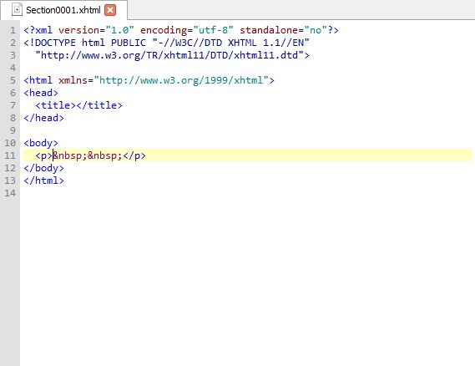Image resolution: width=475 pixels, height=366 pixels.
Task: Click the encoding utf-8 attribute
Action: click(x=187, y=30)
